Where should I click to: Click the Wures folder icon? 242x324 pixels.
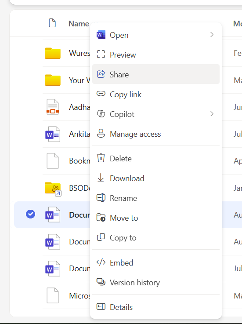(x=53, y=53)
